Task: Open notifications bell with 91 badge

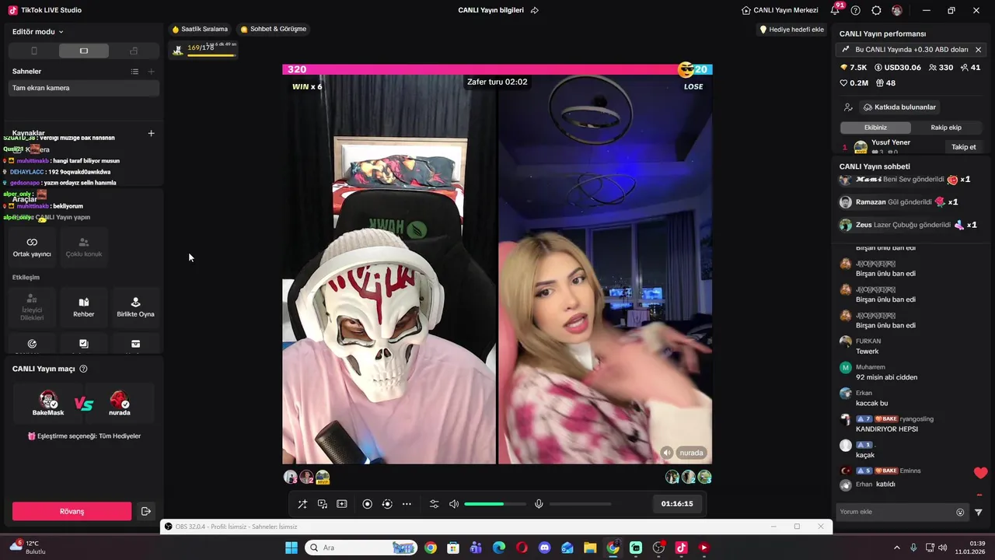Action: click(x=836, y=10)
